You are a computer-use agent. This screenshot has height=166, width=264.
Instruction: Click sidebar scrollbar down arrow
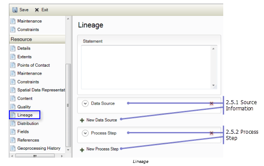(x=68, y=150)
